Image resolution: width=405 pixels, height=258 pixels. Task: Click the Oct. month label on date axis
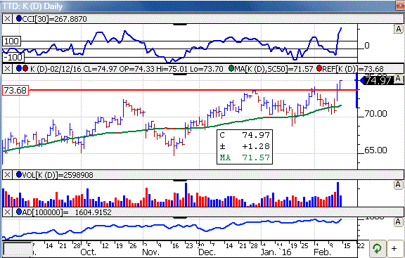89,252
